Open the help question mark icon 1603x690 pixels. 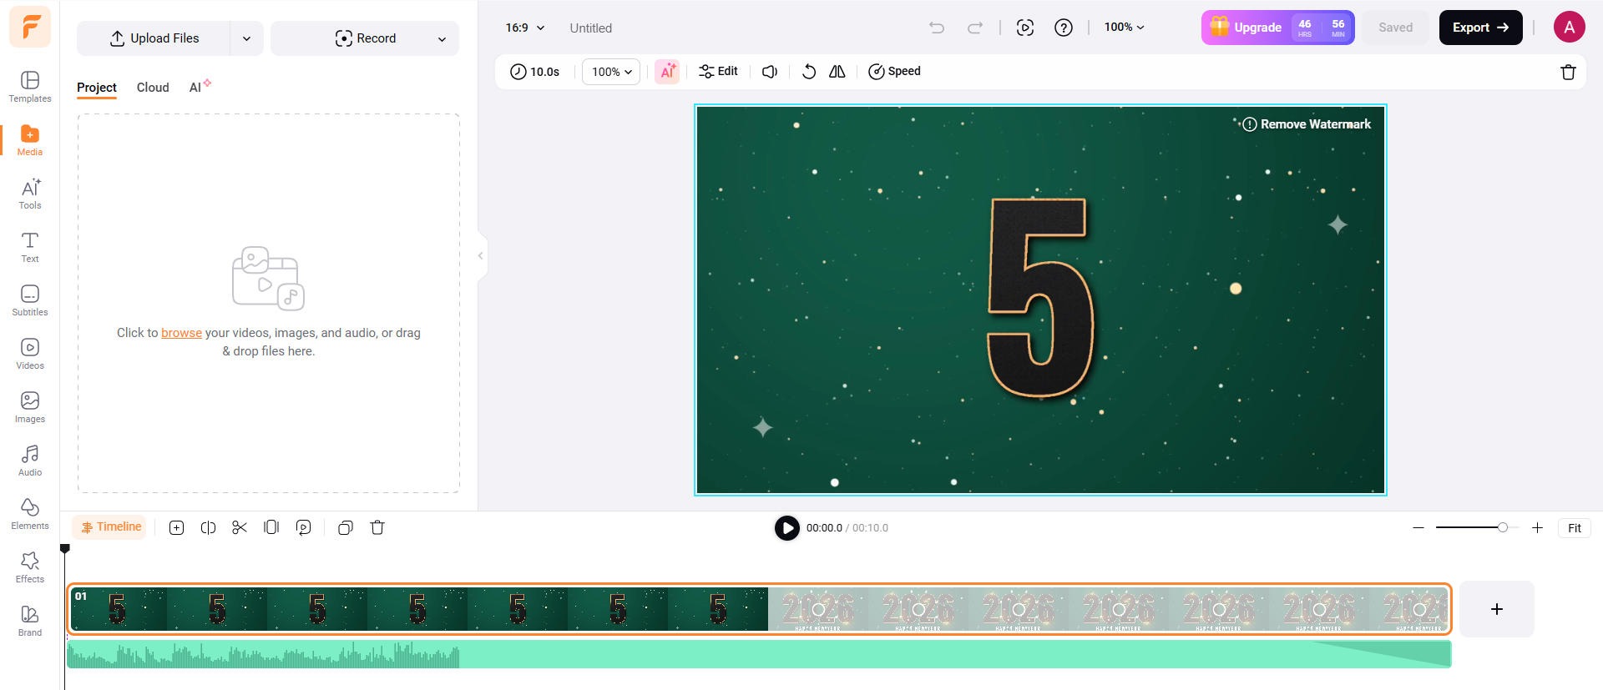pos(1064,28)
